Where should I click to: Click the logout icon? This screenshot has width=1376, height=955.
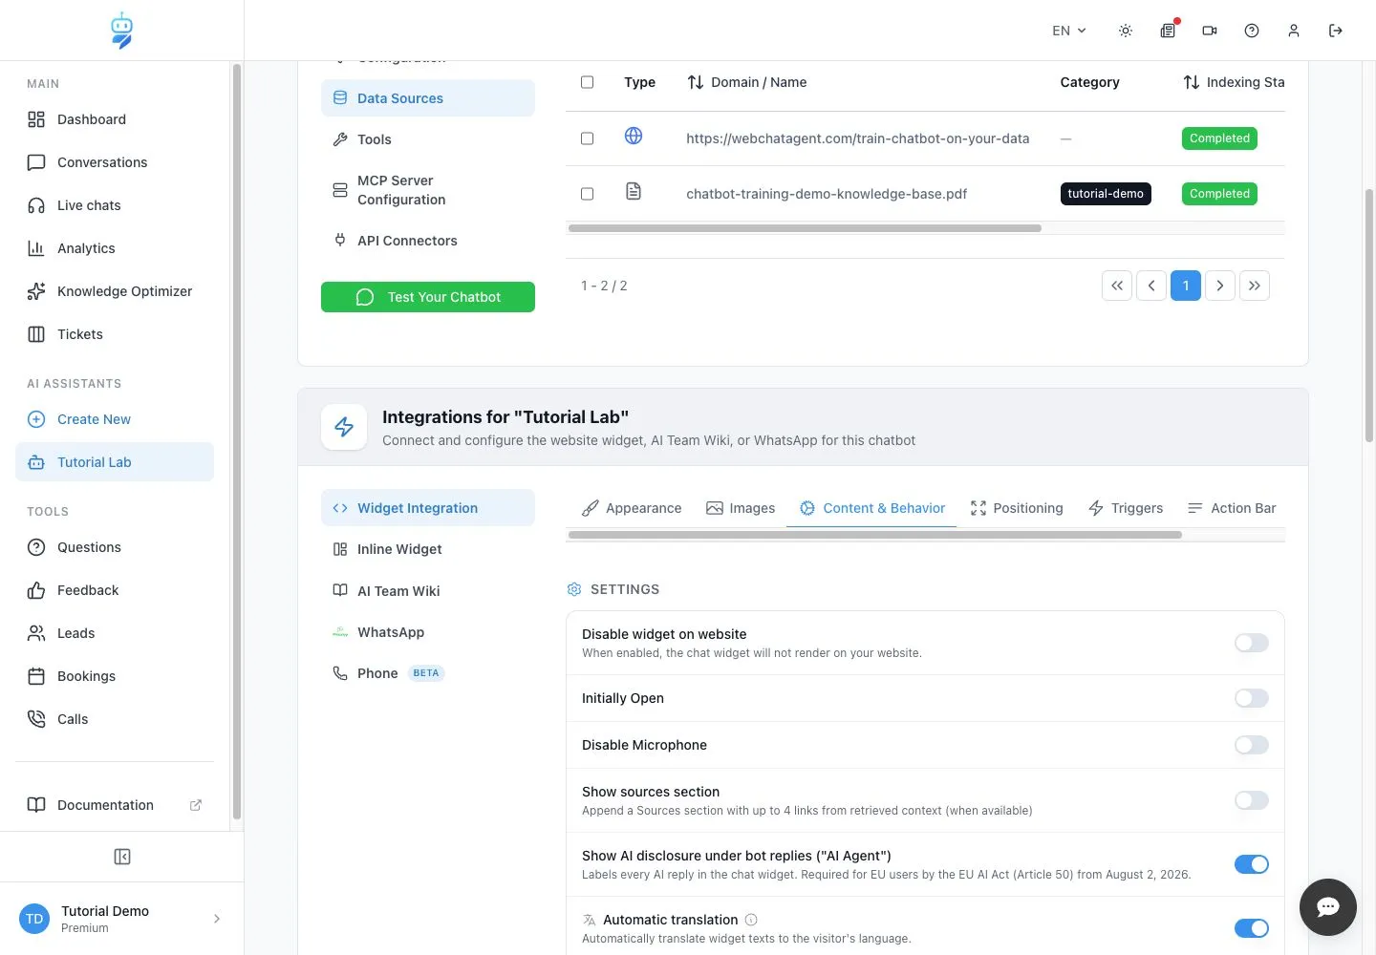1336,31
